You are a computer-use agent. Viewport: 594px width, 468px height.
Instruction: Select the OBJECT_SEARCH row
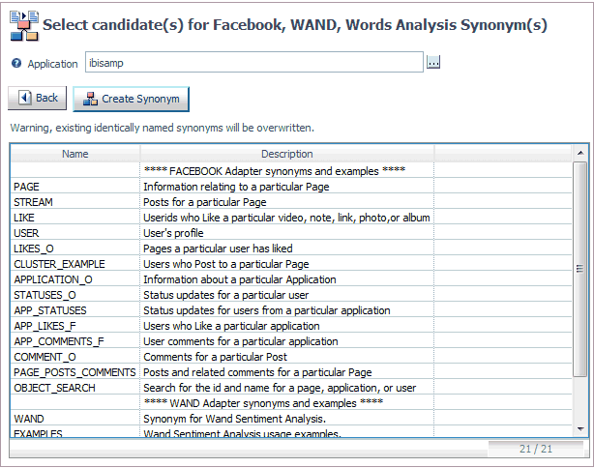(x=291, y=389)
